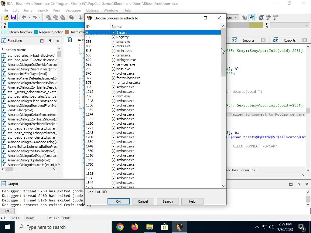Click the Imports tab icon
Screen dimensions: 311x233
point(234,40)
